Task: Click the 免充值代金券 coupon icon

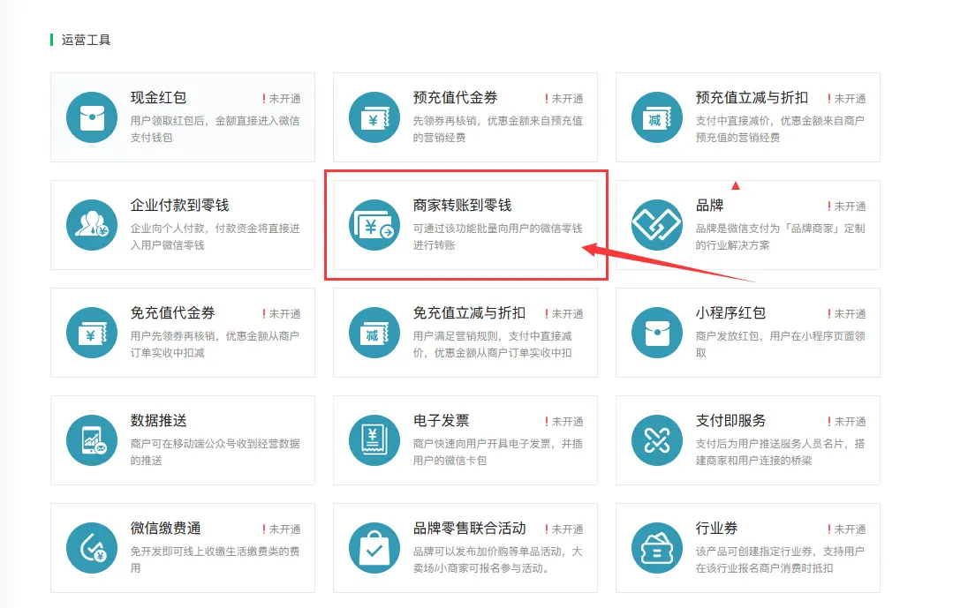Action: [x=92, y=333]
